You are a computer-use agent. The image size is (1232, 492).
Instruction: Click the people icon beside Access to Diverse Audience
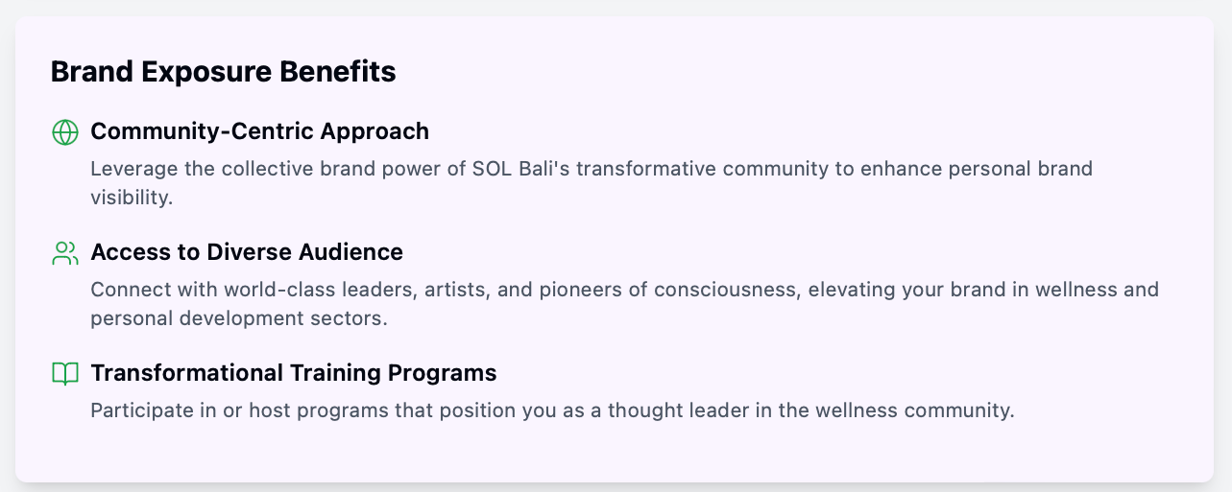64,253
